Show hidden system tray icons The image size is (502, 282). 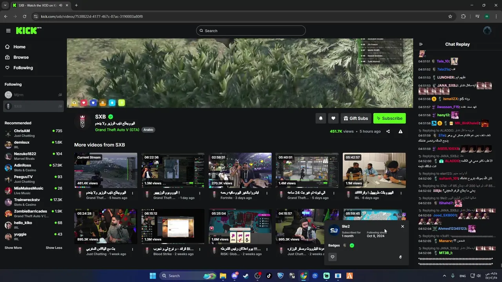(x=444, y=276)
